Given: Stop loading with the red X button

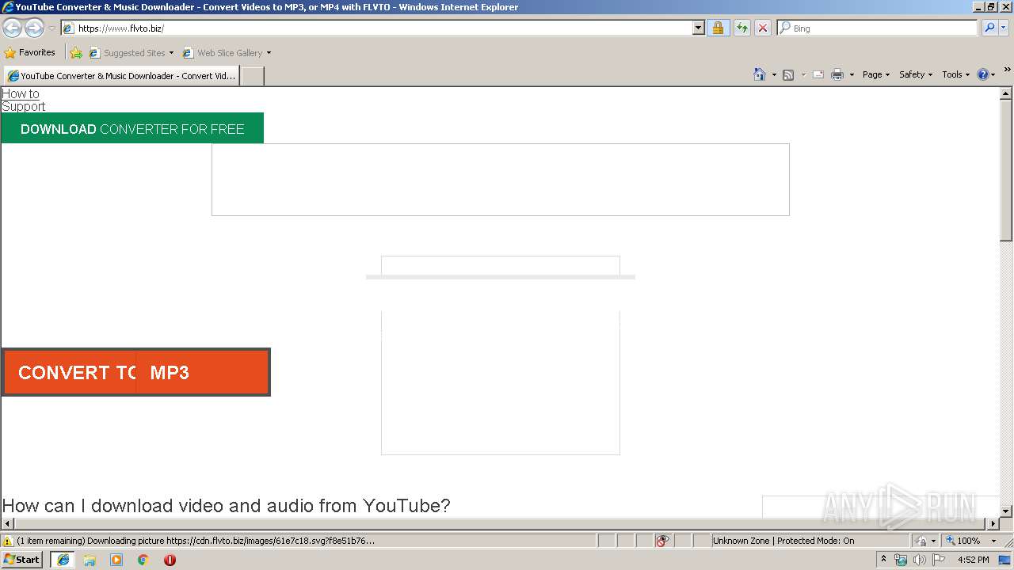Looking at the screenshot, I should pos(762,28).
